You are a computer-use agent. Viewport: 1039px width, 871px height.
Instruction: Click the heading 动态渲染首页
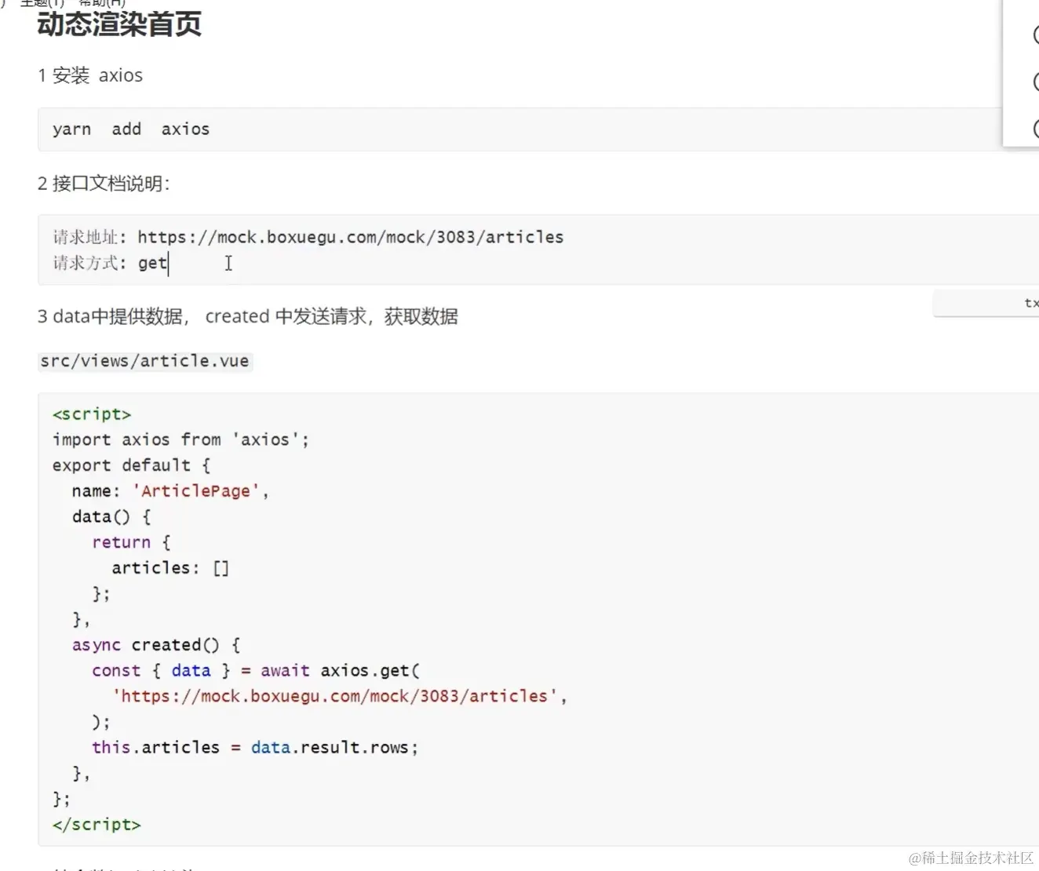119,24
